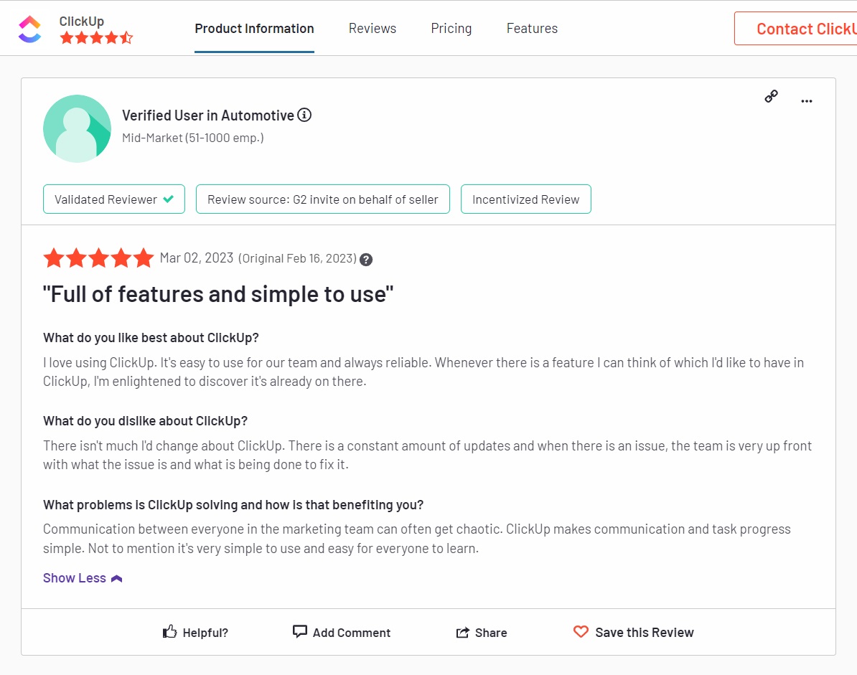Mark the review as Helpful
This screenshot has width=857, height=675.
[x=195, y=632]
